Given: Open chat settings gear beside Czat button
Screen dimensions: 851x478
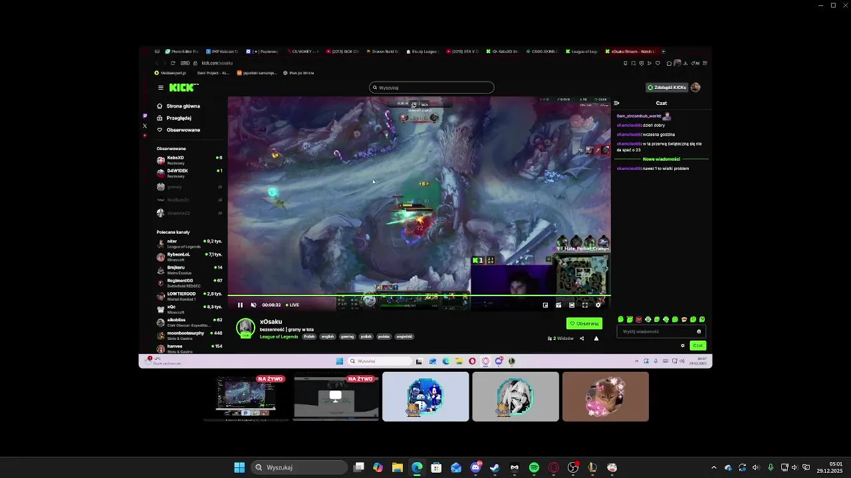Looking at the screenshot, I should (x=682, y=345).
